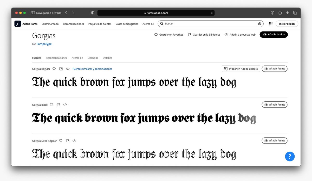The image size is (312, 181).
Task: Click the save to library icon for Gorgias Black
Action: tap(58, 105)
